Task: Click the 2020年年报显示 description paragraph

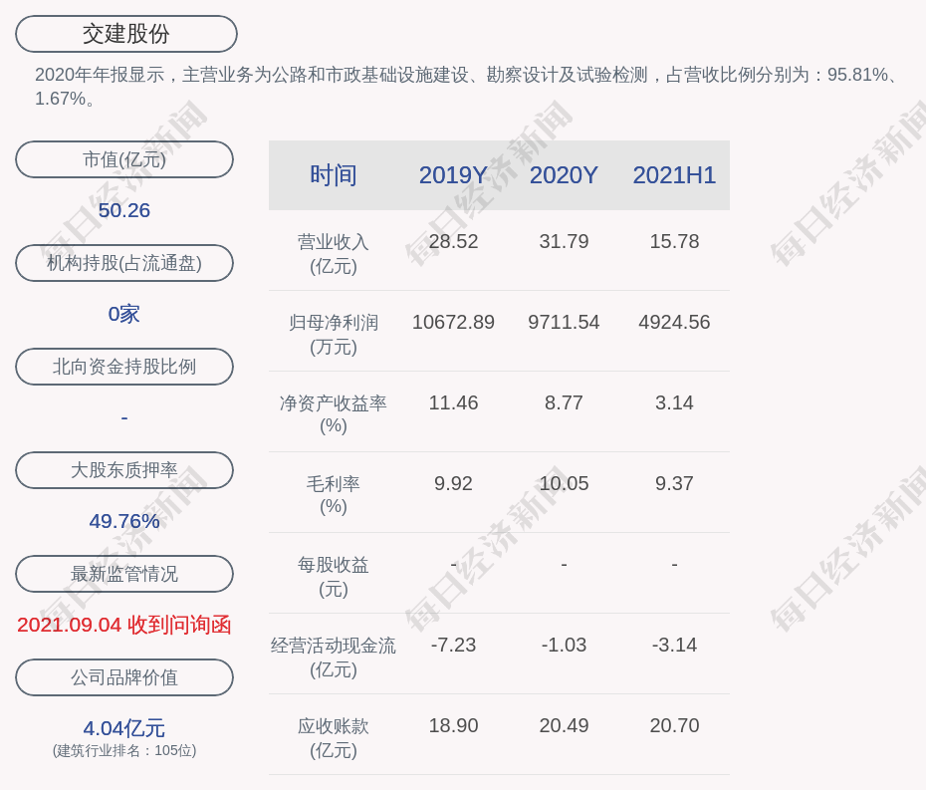Action: pyautogui.click(x=467, y=87)
